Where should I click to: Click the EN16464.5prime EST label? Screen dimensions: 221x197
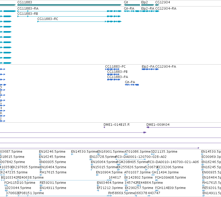coord(53,167)
